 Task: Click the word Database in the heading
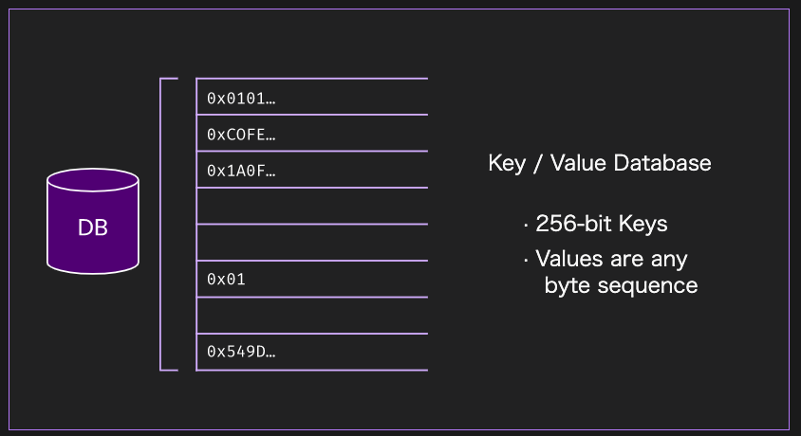pos(662,163)
